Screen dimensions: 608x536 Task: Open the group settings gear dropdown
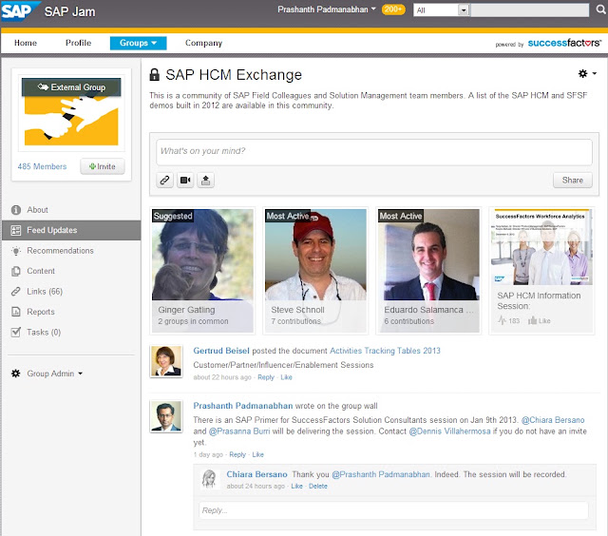pyautogui.click(x=587, y=74)
